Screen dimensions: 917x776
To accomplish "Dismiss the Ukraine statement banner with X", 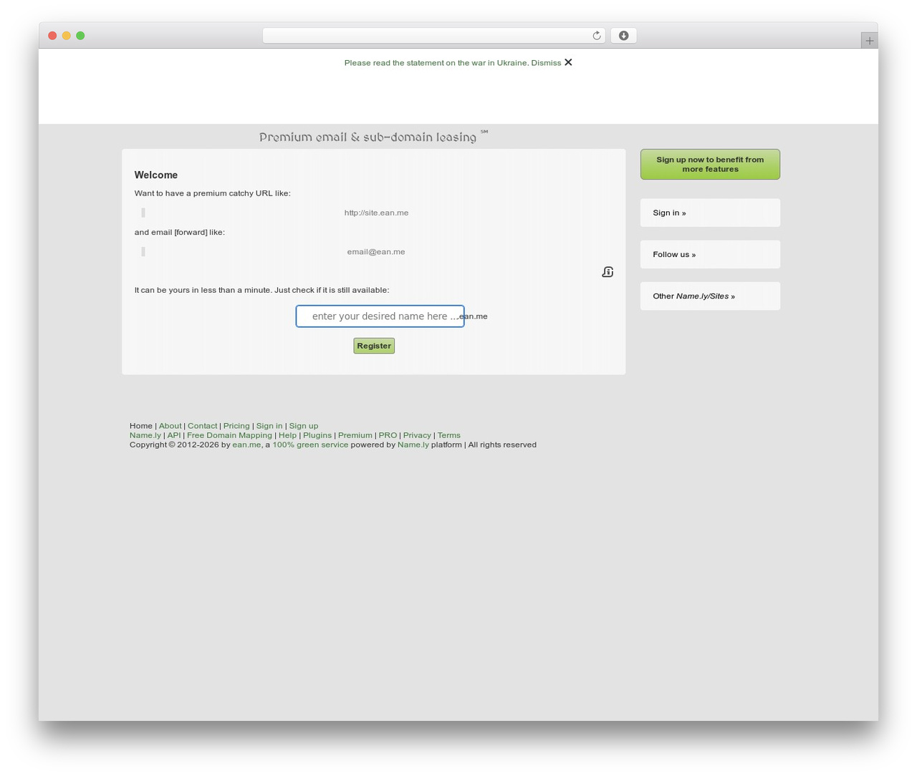I will [x=568, y=62].
